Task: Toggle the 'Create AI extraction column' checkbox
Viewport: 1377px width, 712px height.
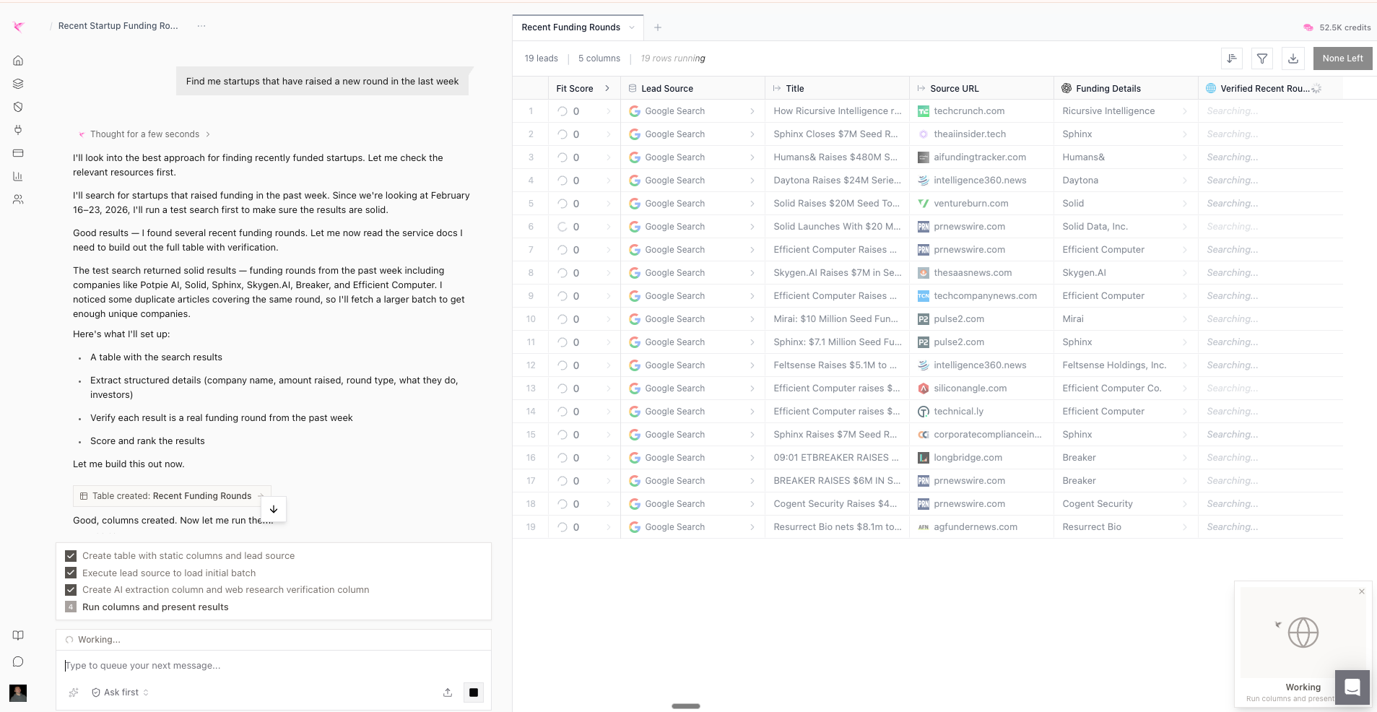Action: point(71,590)
